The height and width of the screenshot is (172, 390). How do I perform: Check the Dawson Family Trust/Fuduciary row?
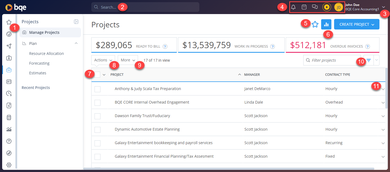[97, 116]
